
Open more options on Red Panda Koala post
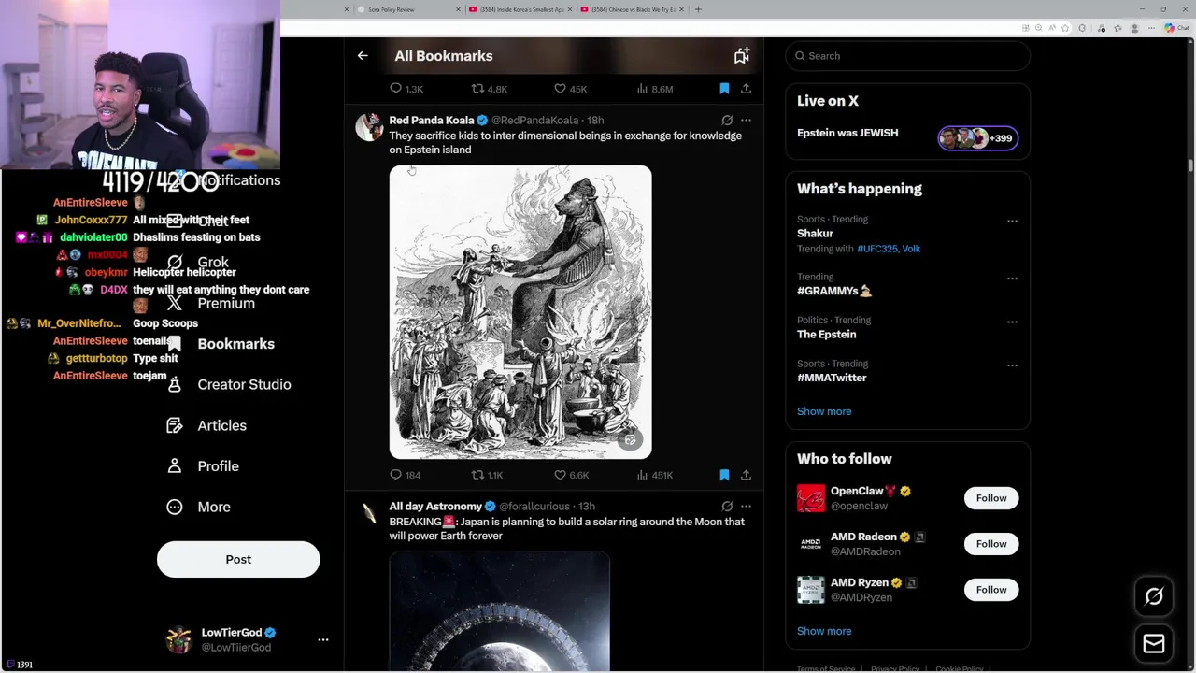point(746,121)
